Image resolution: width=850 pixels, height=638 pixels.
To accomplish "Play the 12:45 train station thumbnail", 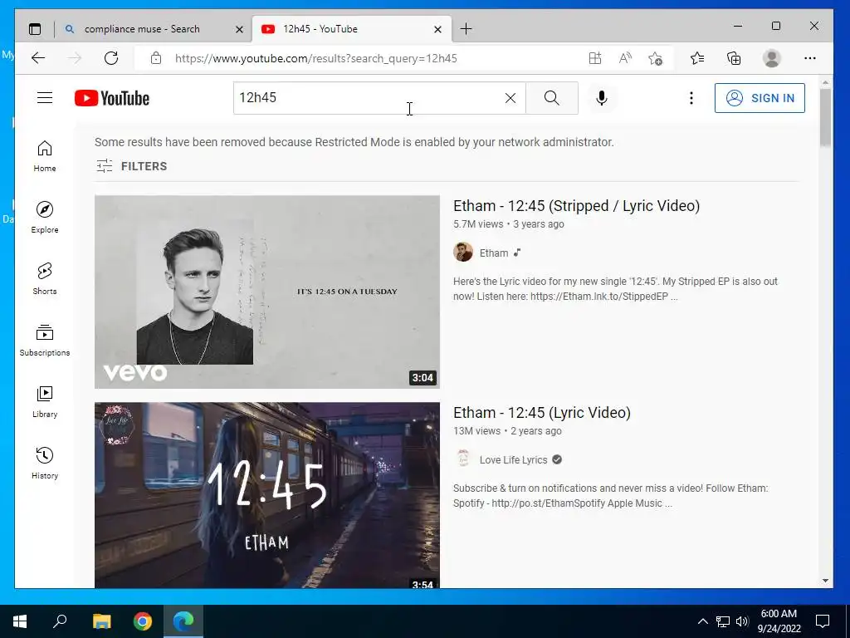I will (x=267, y=495).
